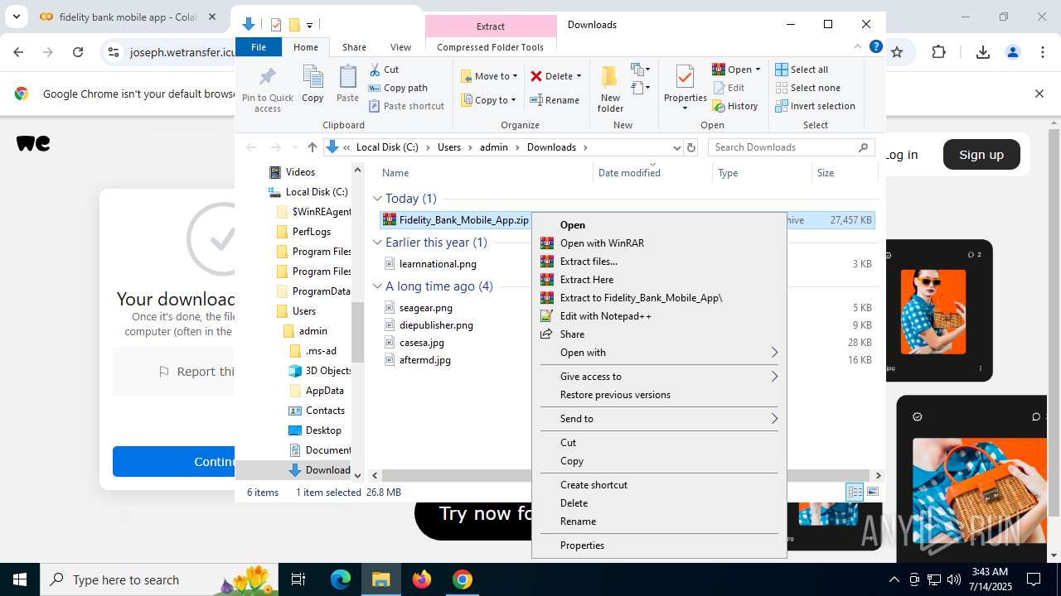Select the learnnational.png file
Viewport: 1061px width, 596px height.
point(438,264)
